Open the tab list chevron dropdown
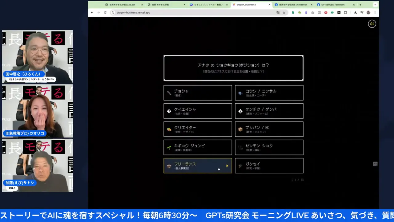The image size is (394, 222). [375, 5]
